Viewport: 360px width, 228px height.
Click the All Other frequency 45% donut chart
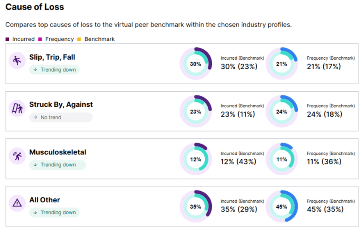pos(282,207)
